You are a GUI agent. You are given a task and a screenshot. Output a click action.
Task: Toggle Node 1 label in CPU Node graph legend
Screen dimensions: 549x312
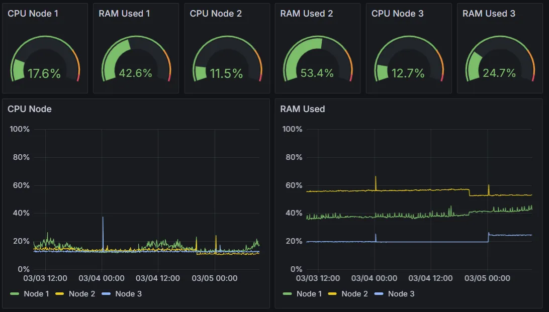click(x=36, y=294)
